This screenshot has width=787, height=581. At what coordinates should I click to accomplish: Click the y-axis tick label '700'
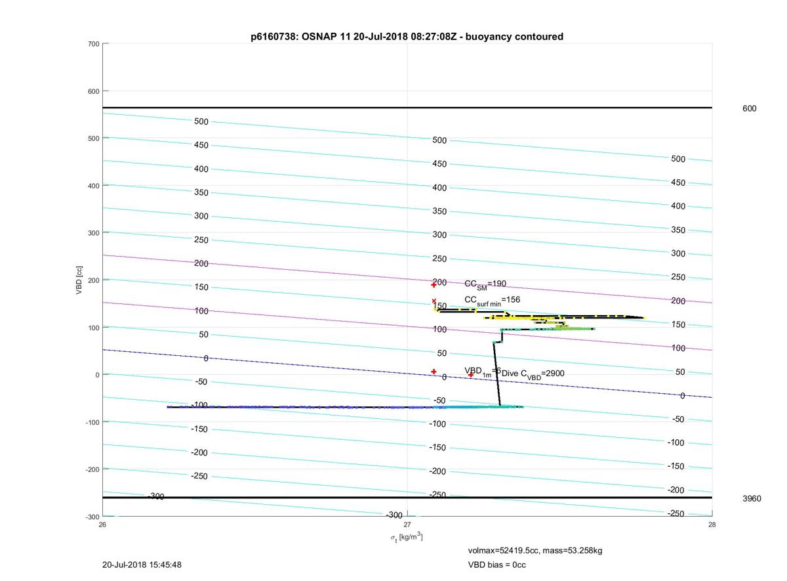(x=93, y=44)
